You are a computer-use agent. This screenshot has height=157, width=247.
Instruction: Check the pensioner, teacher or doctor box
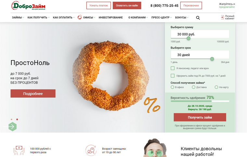click(x=173, y=68)
